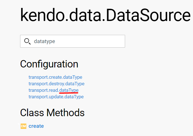Click the magnifier search icon
The image size is (193, 136).
[27, 41]
